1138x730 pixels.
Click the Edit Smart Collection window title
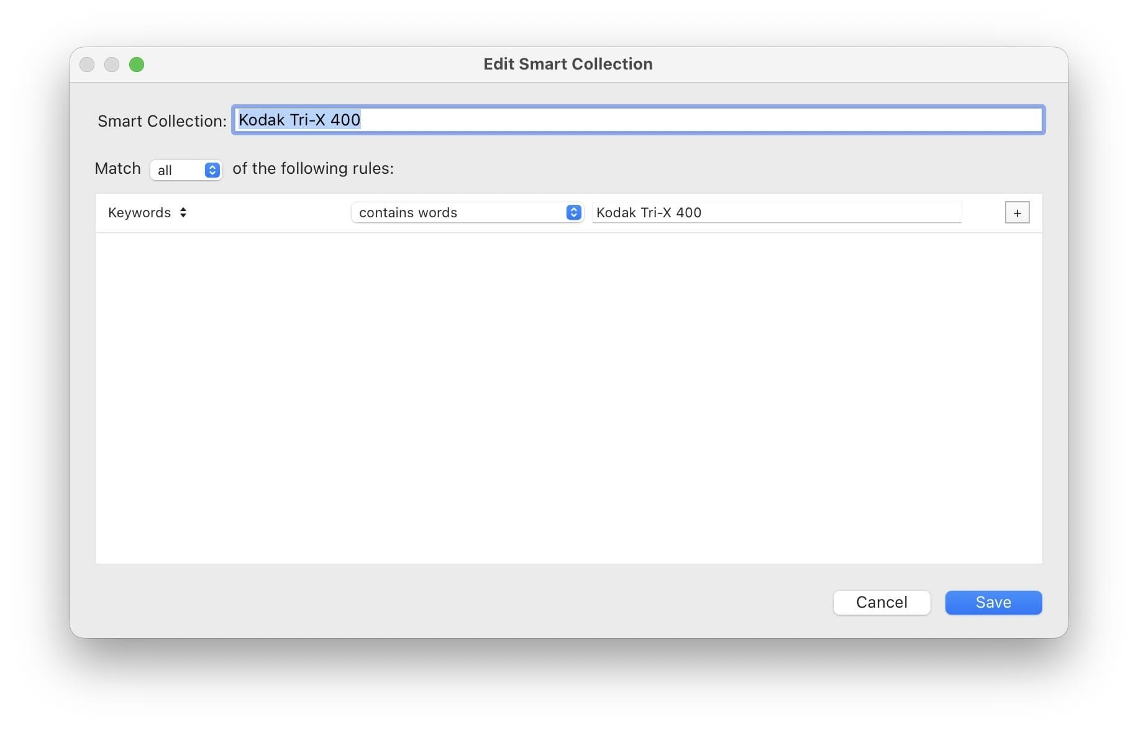568,64
